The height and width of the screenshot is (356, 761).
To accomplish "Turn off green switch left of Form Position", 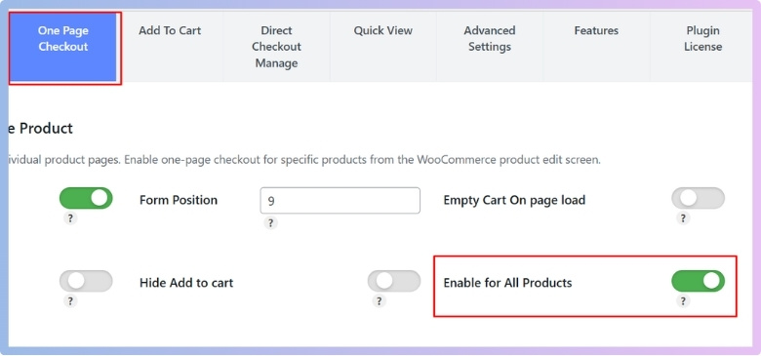I will click(86, 198).
